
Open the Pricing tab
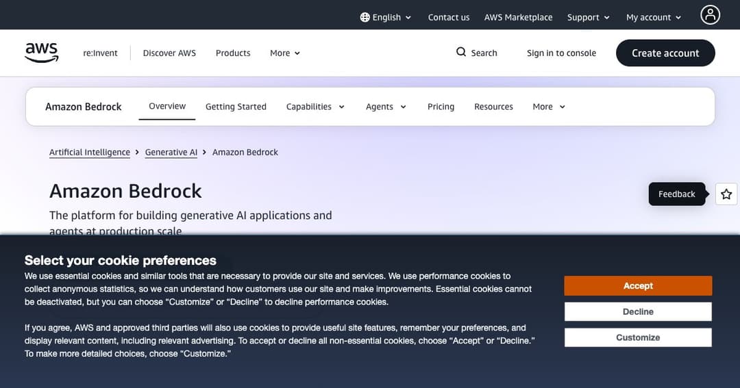pyautogui.click(x=441, y=107)
